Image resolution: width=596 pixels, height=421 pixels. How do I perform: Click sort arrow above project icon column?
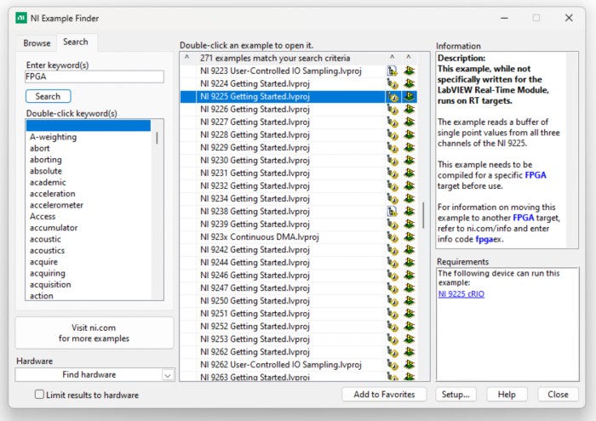(x=393, y=57)
